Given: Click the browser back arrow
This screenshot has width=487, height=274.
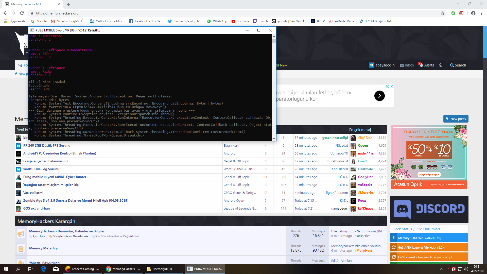Looking at the screenshot, I should 6,13.
